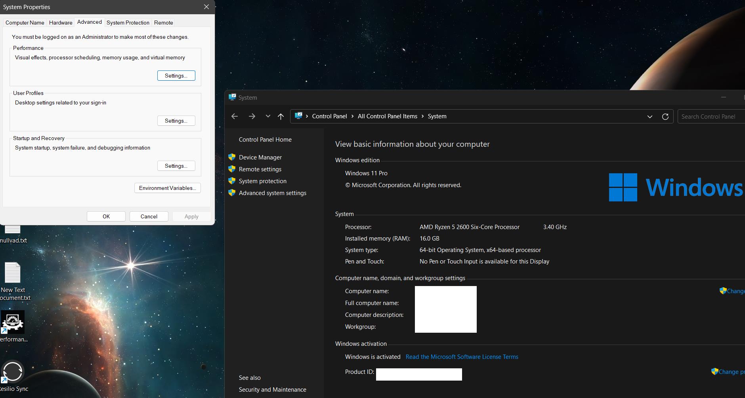The image size is (745, 398).
Task: Open User Profiles Settings button
Action: [x=176, y=121]
